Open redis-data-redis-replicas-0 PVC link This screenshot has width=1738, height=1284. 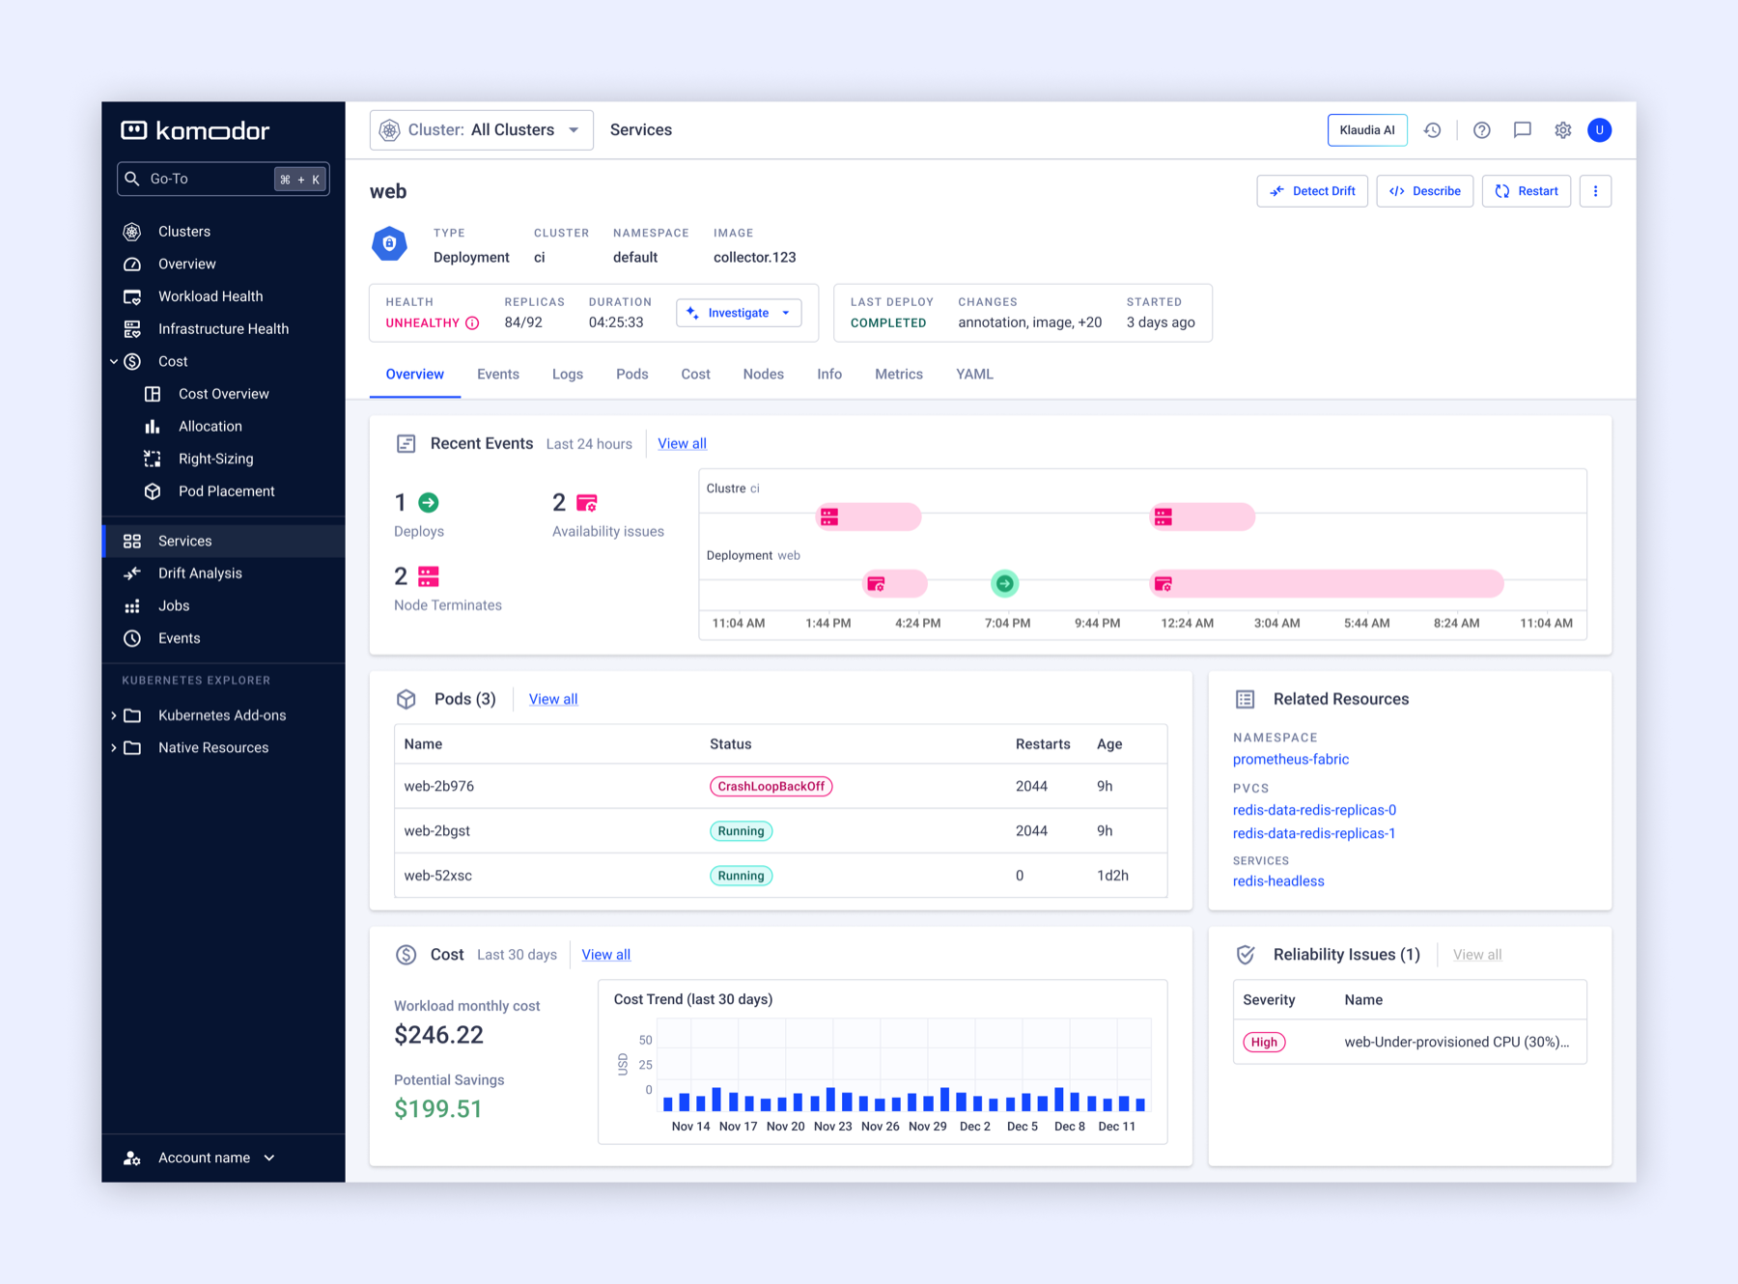[1314, 811]
